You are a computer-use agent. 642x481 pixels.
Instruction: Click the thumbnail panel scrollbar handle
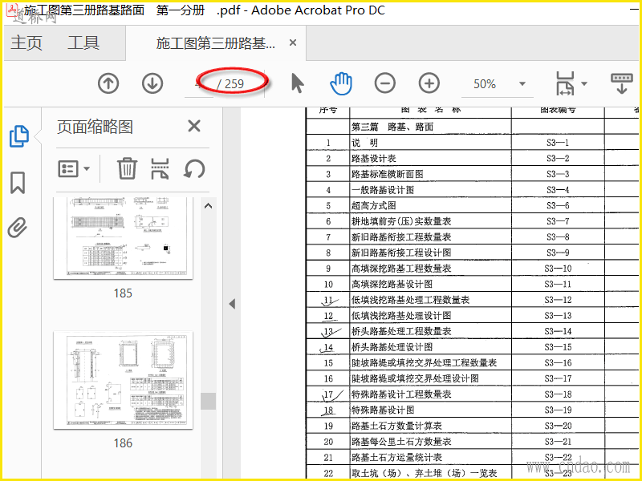click(208, 402)
